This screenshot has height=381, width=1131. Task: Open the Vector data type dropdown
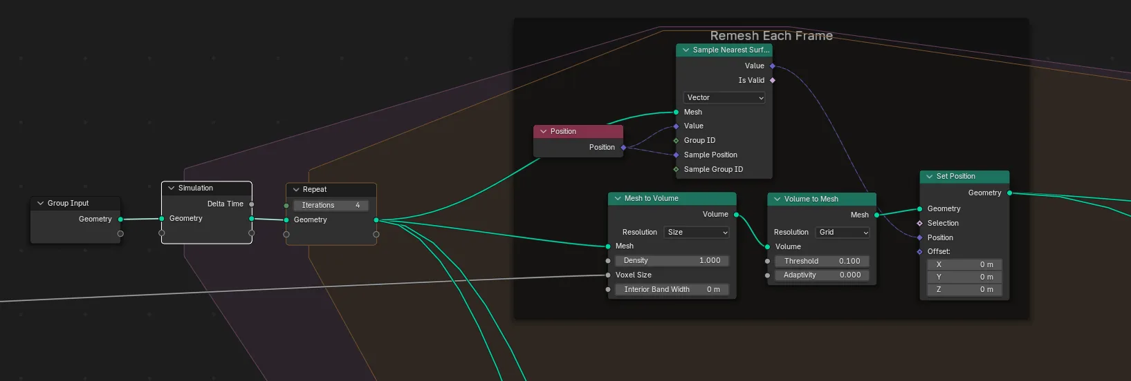tap(724, 97)
